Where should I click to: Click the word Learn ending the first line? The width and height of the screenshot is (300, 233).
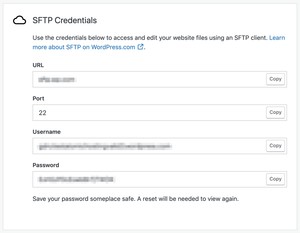pyautogui.click(x=277, y=38)
